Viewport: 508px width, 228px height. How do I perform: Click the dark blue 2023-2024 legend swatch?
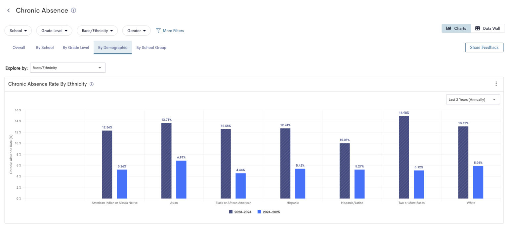coord(231,212)
